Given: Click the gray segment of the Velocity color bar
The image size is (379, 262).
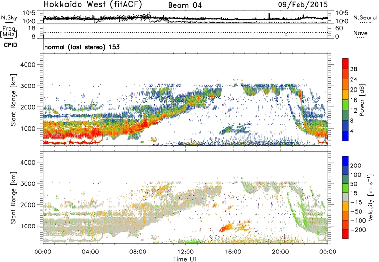Looking at the screenshot, I should [345, 198].
